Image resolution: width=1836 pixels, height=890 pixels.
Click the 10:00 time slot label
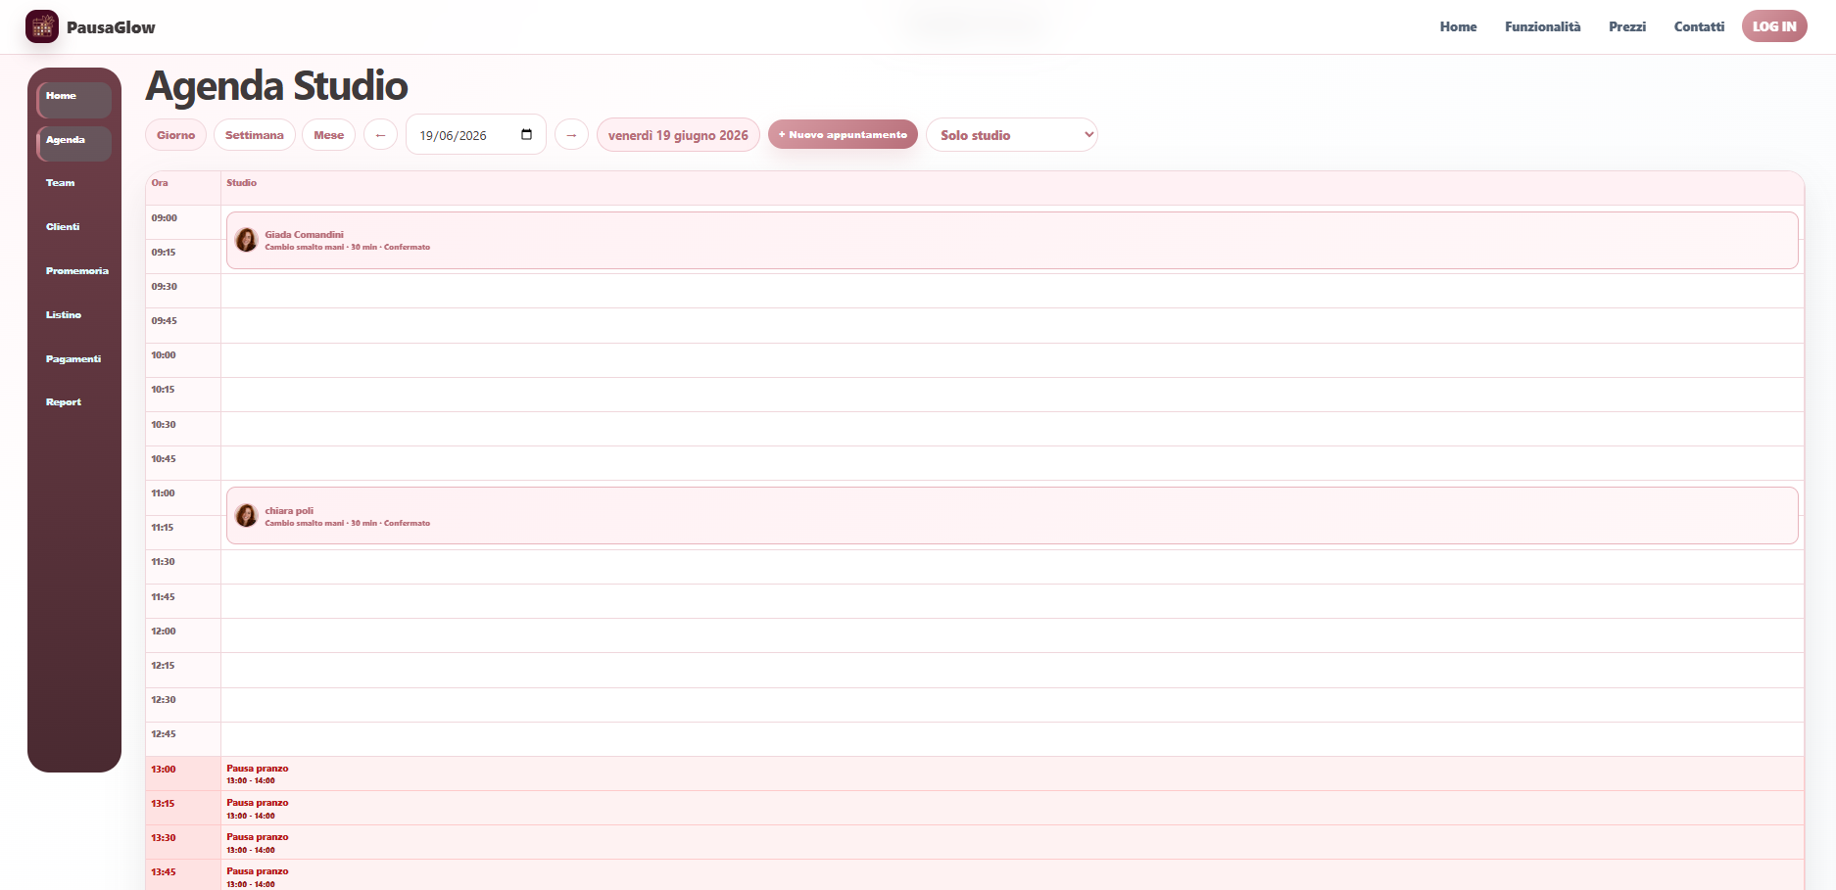pyautogui.click(x=164, y=355)
